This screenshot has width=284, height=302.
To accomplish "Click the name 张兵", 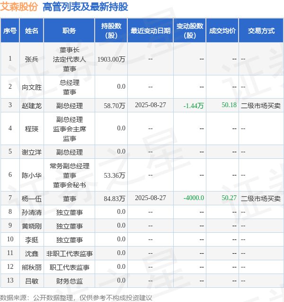I will [x=32, y=59].
